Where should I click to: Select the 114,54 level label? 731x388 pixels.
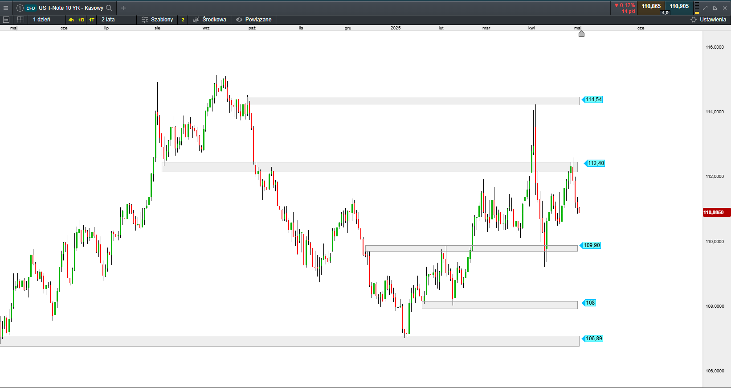click(593, 99)
